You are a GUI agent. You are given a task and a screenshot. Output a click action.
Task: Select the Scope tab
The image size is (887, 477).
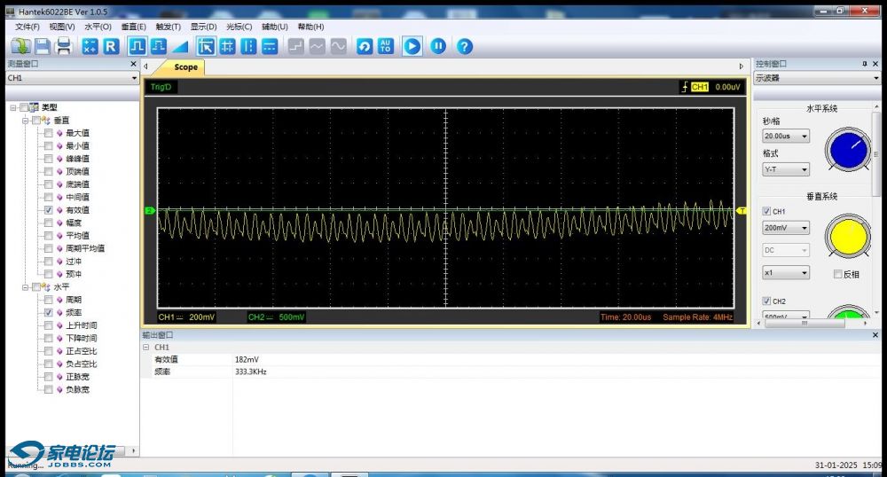click(185, 66)
